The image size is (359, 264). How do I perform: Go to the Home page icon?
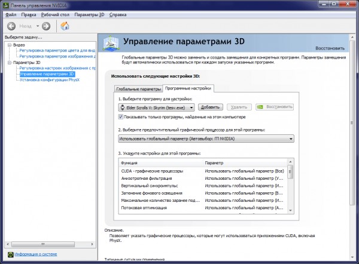point(65,26)
